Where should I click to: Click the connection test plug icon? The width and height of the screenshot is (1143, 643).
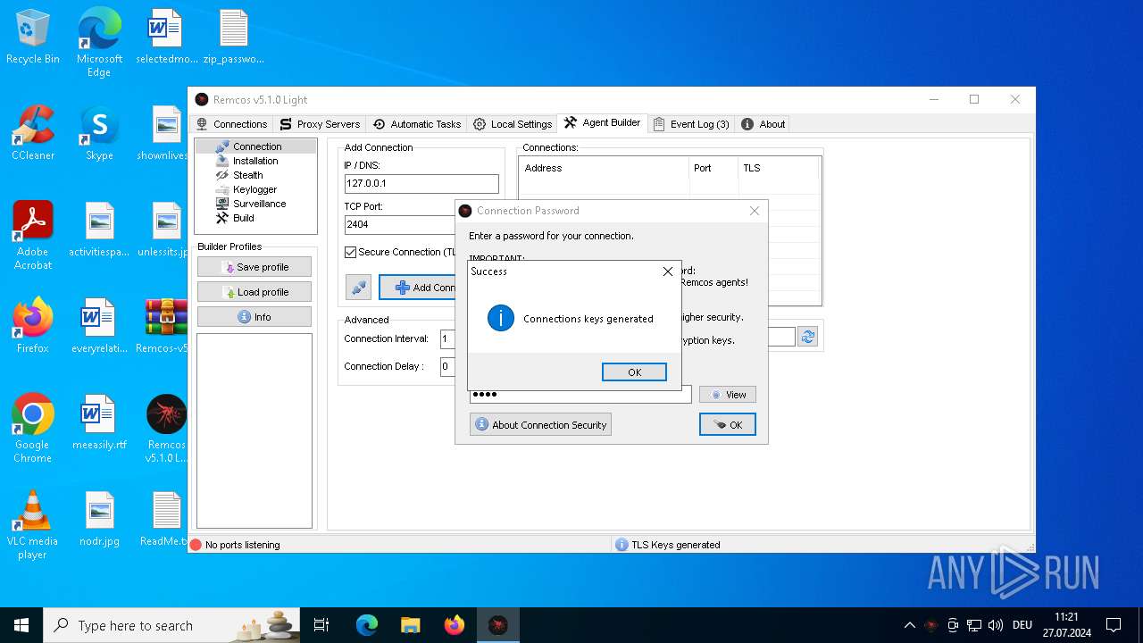pyautogui.click(x=358, y=288)
